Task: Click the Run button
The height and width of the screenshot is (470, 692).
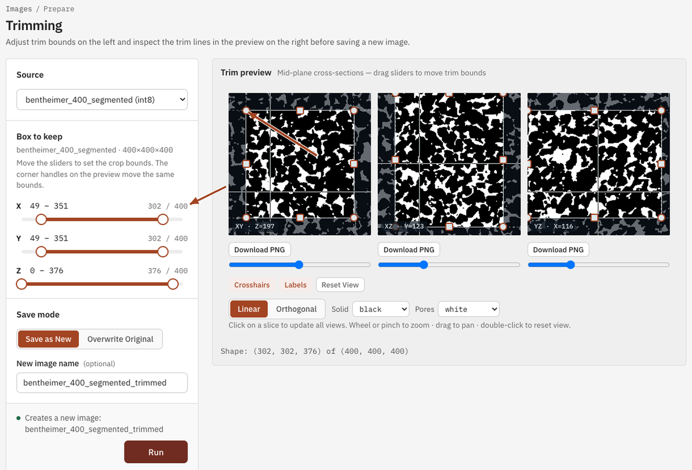Action: click(x=156, y=452)
